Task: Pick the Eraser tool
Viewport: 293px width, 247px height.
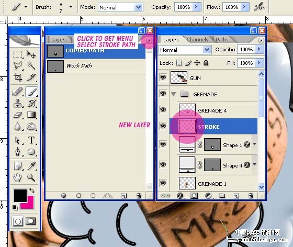Action: tap(18, 115)
